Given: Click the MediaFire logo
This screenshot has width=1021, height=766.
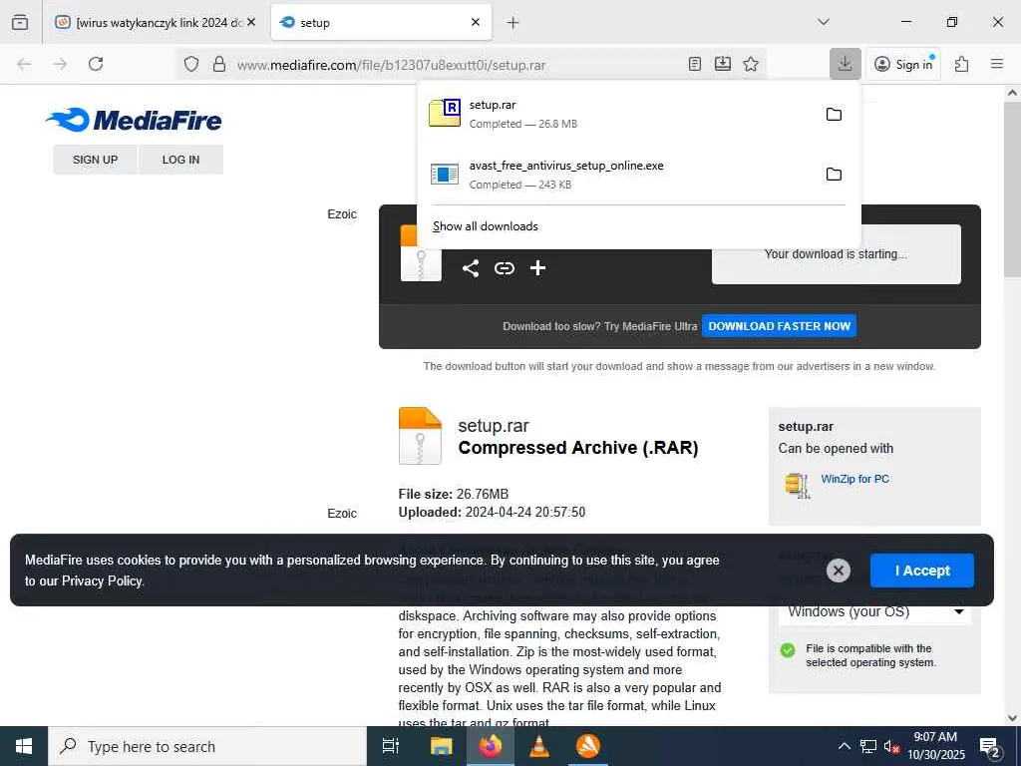Looking at the screenshot, I should coord(134,120).
